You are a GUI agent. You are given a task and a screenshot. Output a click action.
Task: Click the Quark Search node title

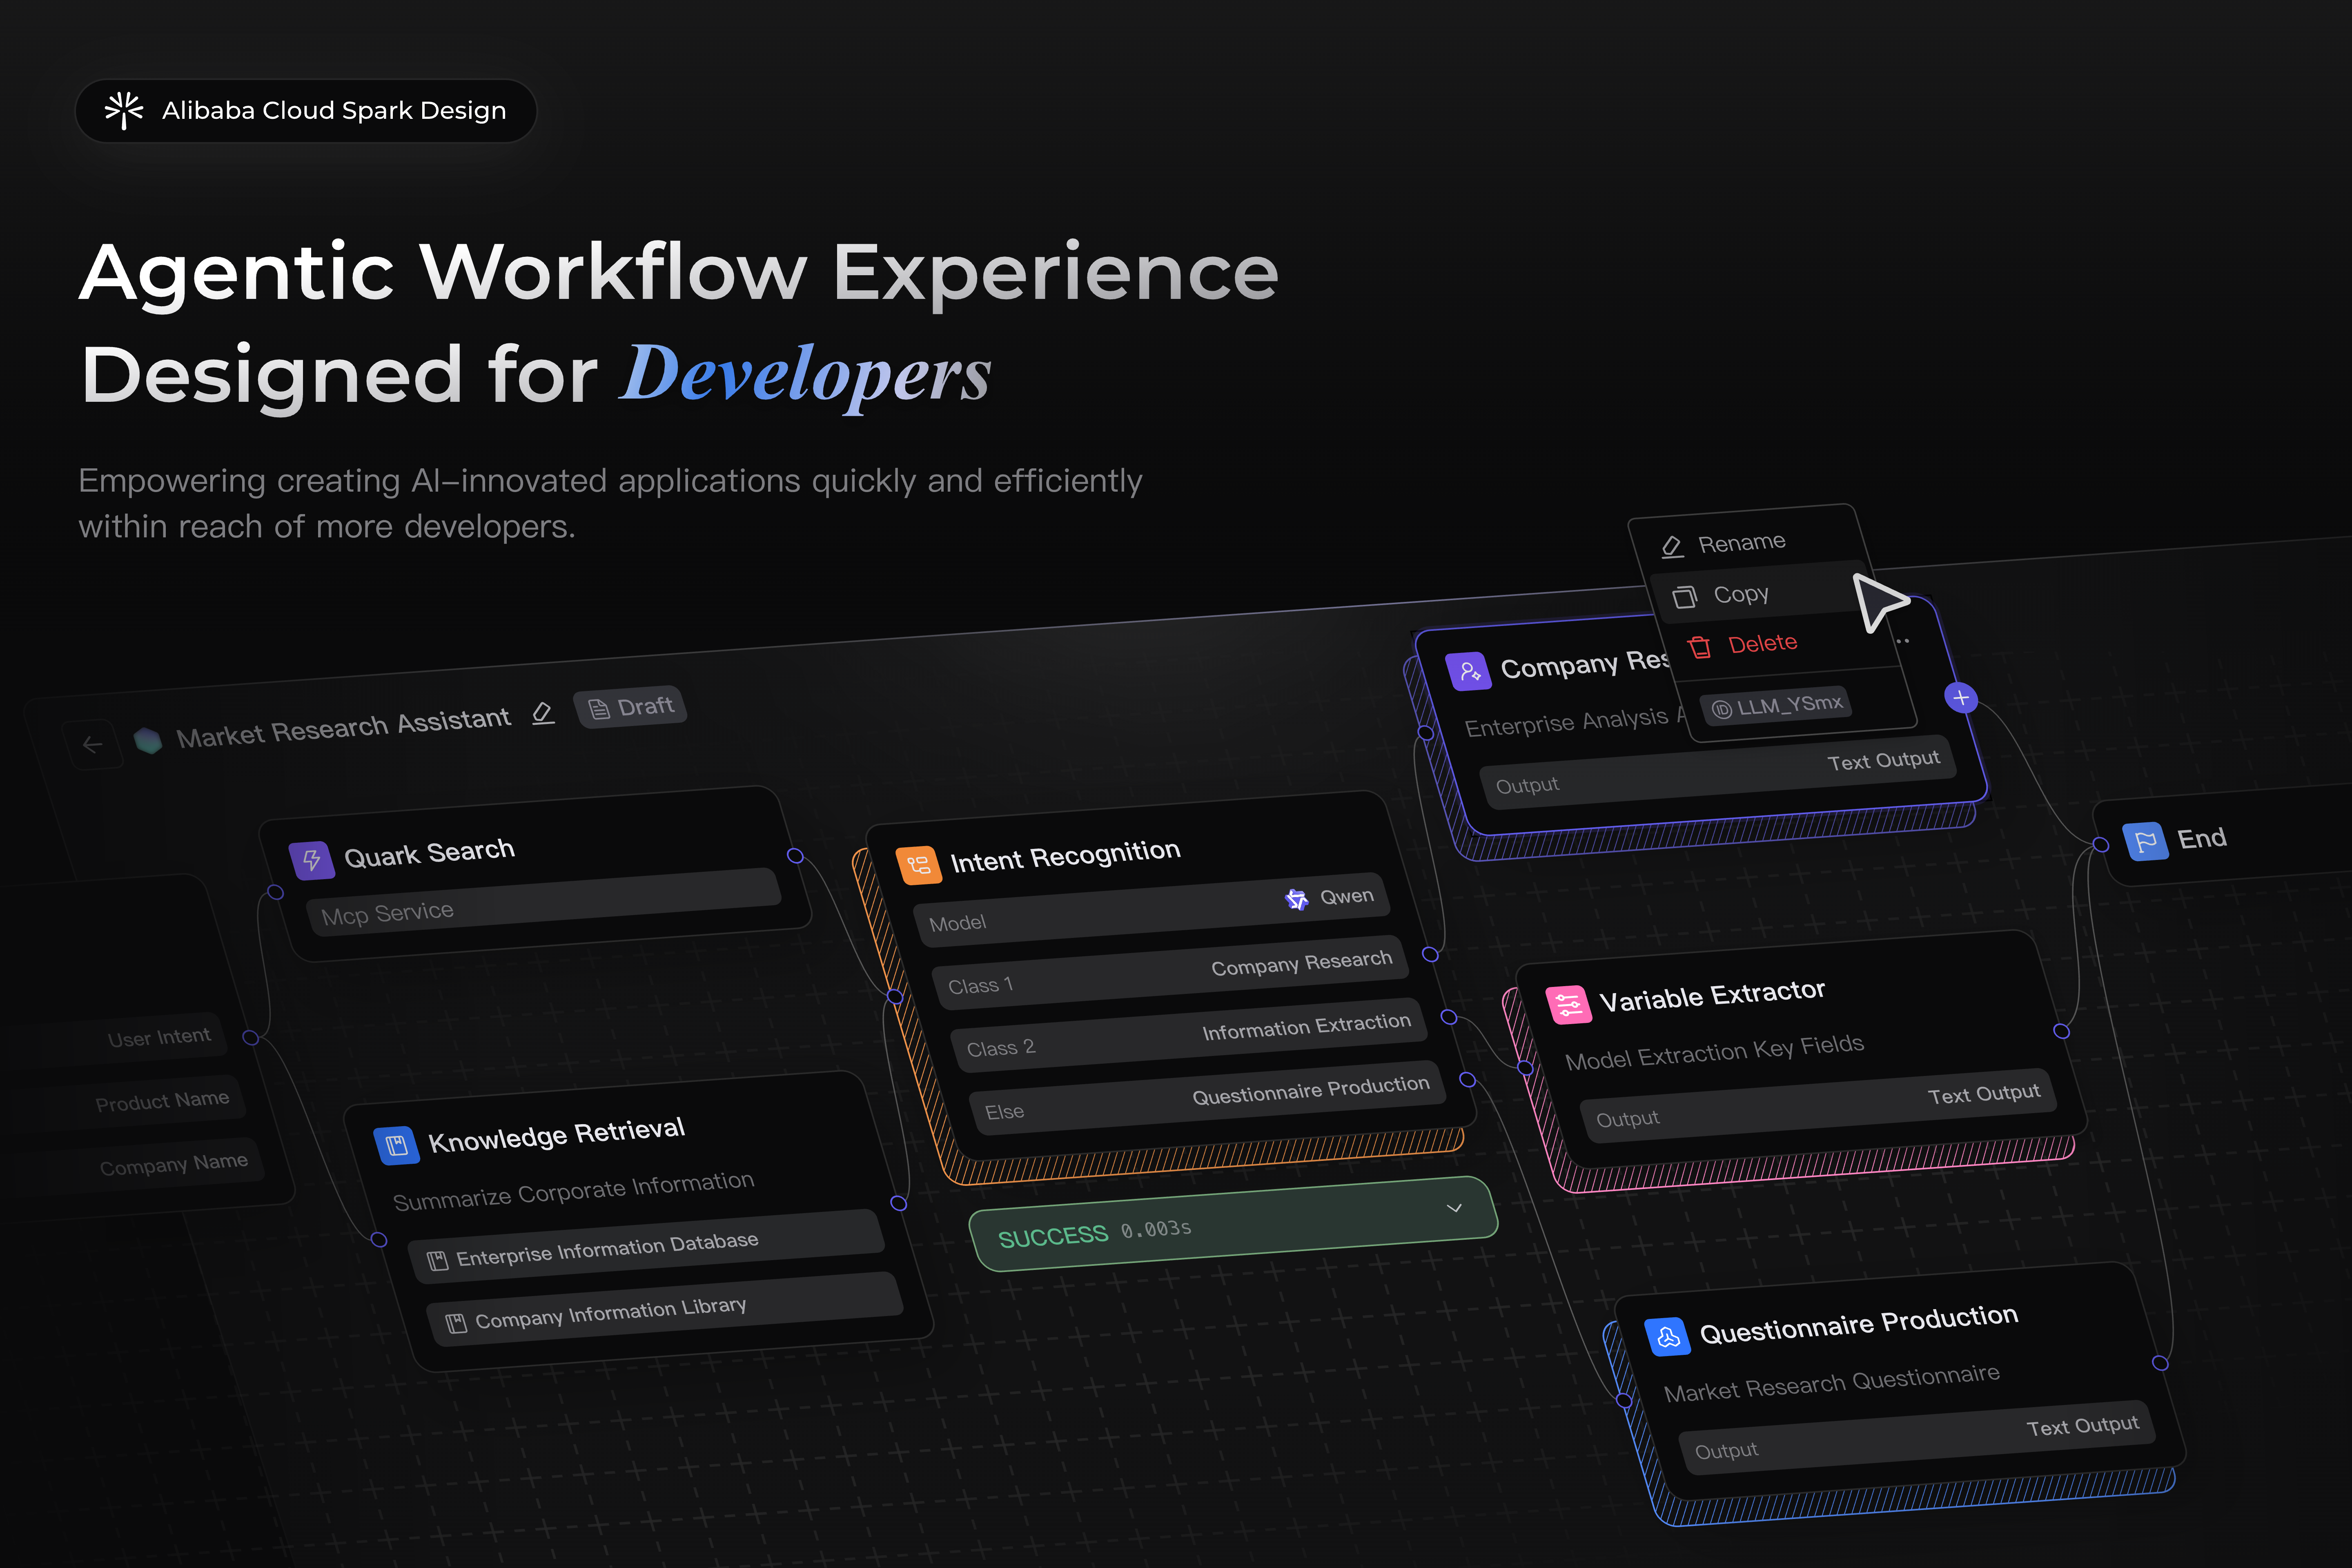(429, 853)
